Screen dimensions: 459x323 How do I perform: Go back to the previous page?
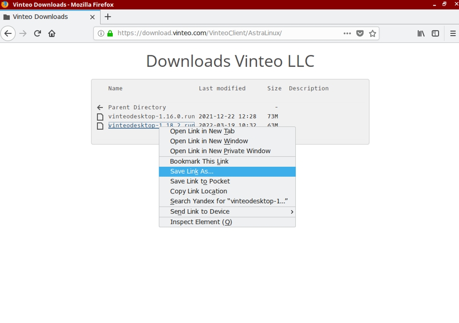[x=8, y=33]
